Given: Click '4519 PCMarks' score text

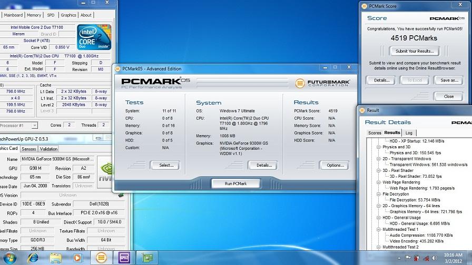Looking at the screenshot, I should pyautogui.click(x=414, y=38).
